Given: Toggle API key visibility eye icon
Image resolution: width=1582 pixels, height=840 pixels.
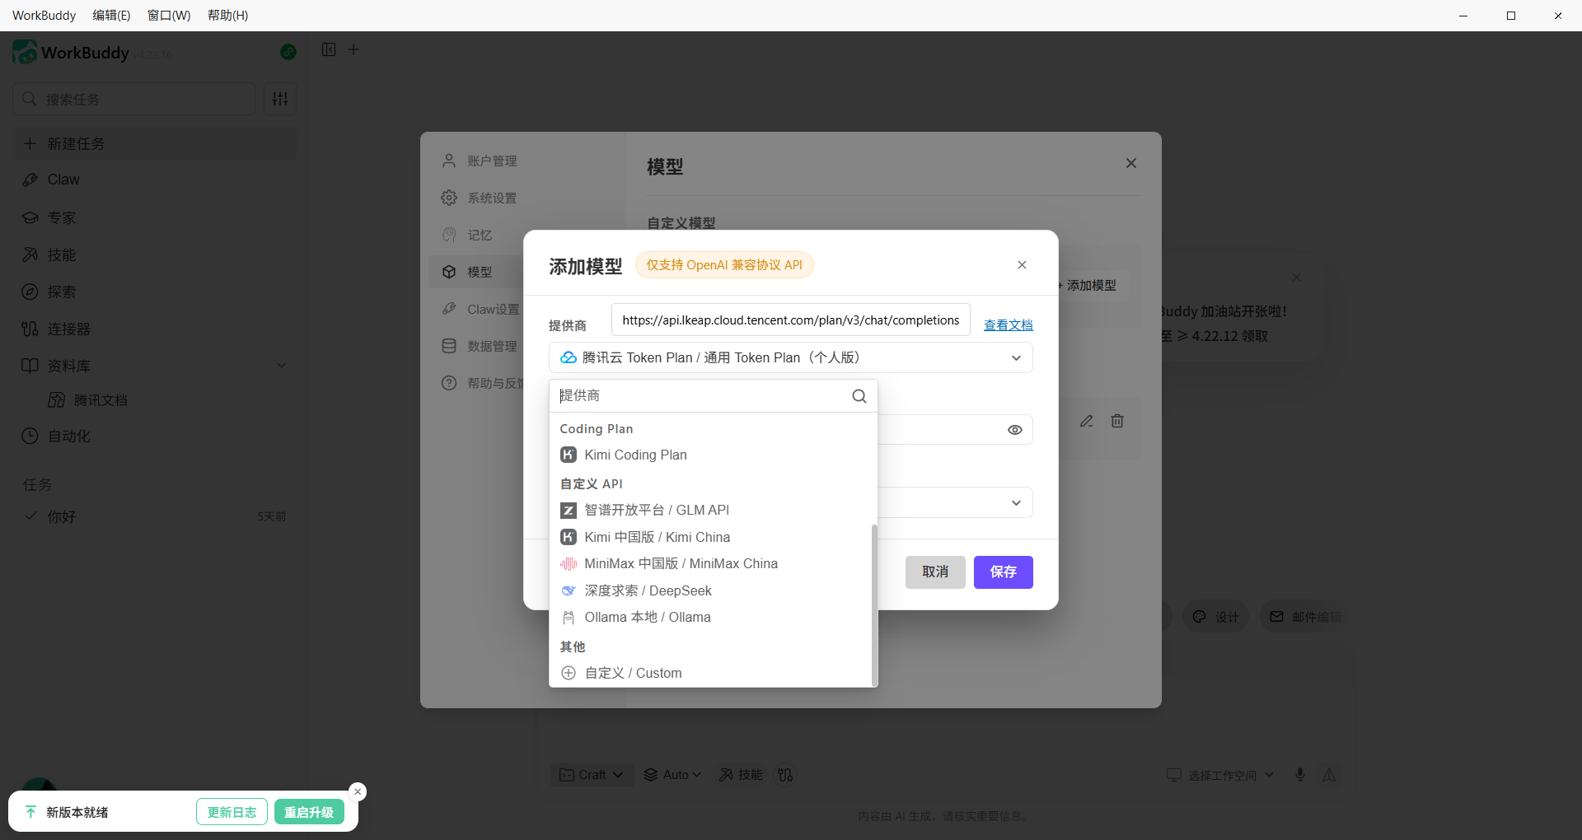Looking at the screenshot, I should click(x=1014, y=430).
